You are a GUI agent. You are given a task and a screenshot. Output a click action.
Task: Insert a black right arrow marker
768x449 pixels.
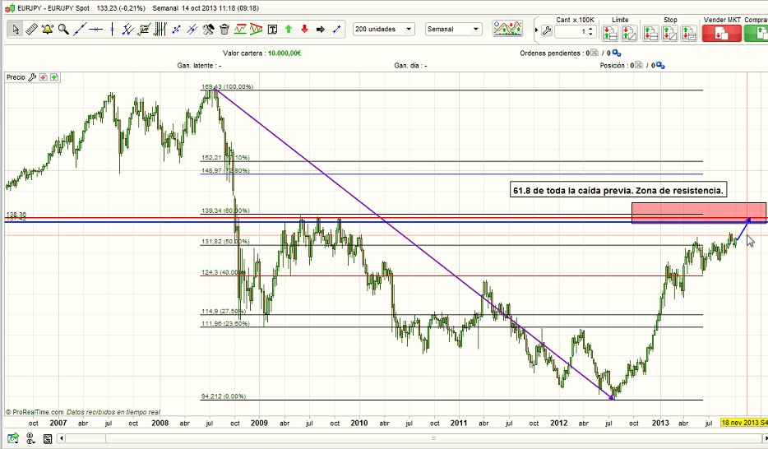[321, 30]
